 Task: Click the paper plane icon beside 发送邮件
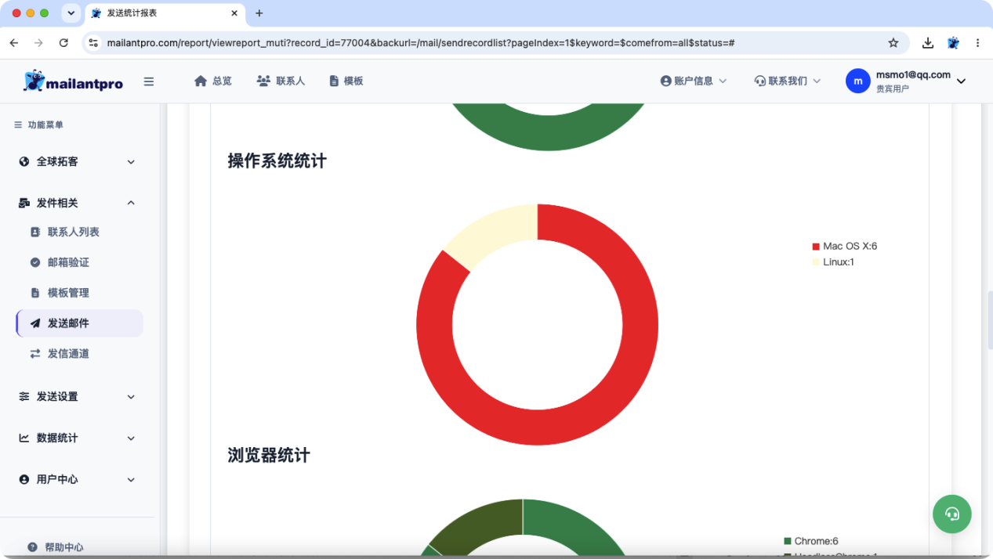click(35, 323)
